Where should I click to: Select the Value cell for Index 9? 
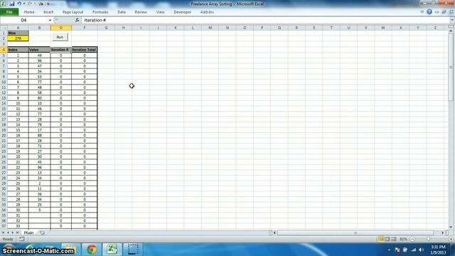coord(40,98)
